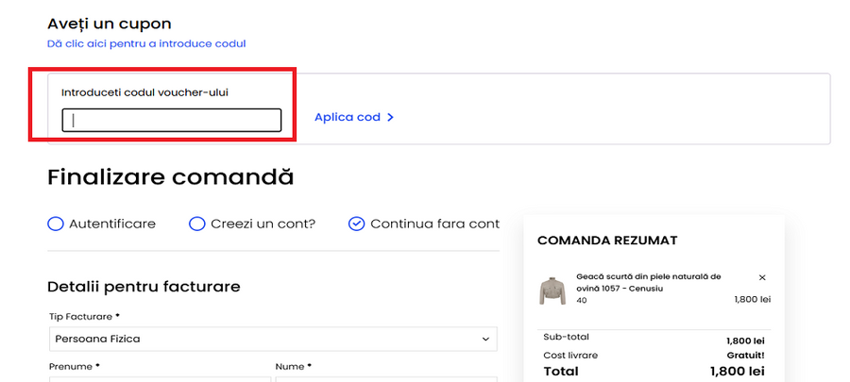Click the COMANDA REZUMAT title

pos(607,241)
